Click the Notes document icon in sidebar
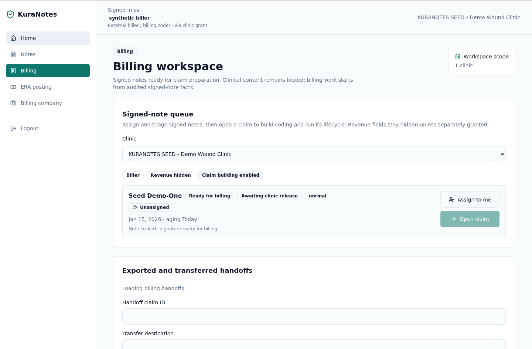 pos(13,54)
